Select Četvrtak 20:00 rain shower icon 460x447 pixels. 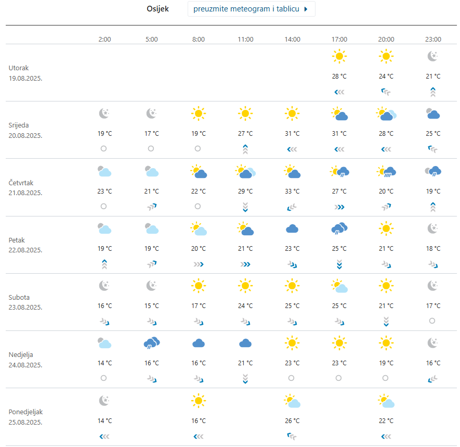[386, 171]
